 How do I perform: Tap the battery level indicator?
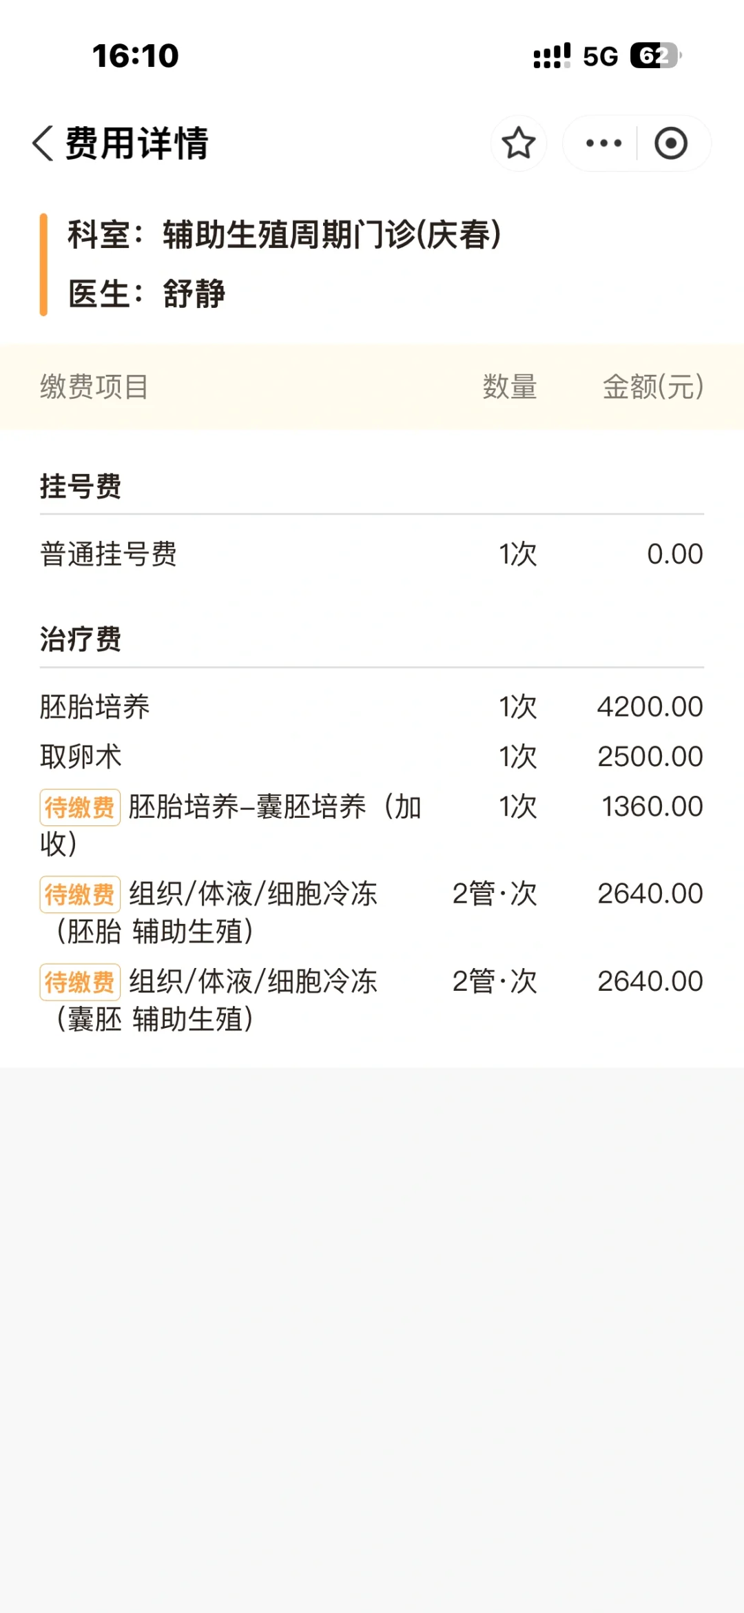(654, 56)
